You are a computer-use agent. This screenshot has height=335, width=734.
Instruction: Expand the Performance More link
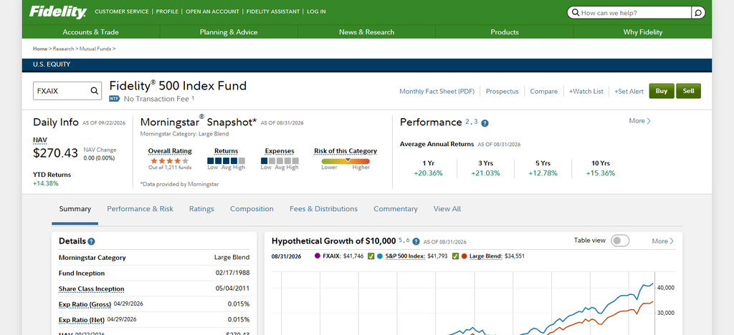[x=640, y=120]
